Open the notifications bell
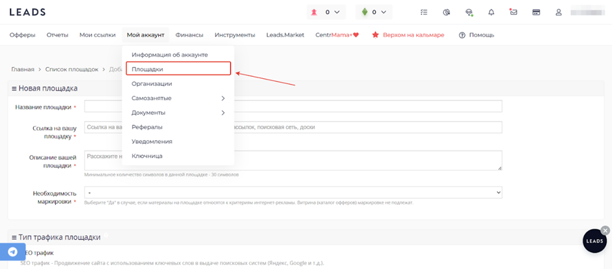 click(x=492, y=12)
